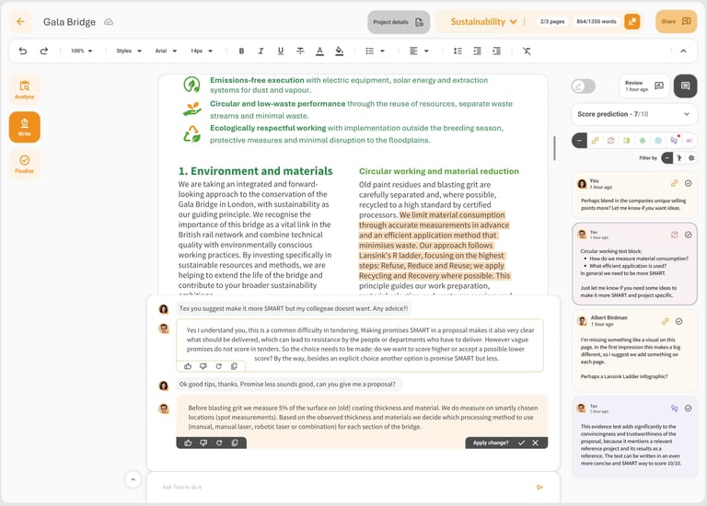Resolve Albert Birdman's comment
Viewport: 707px width, 506px height.
click(679, 321)
